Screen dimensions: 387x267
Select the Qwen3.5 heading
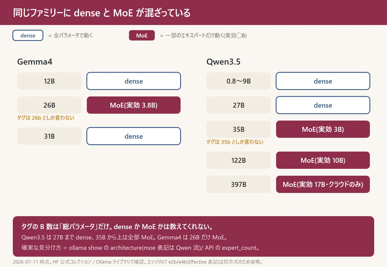223,62
